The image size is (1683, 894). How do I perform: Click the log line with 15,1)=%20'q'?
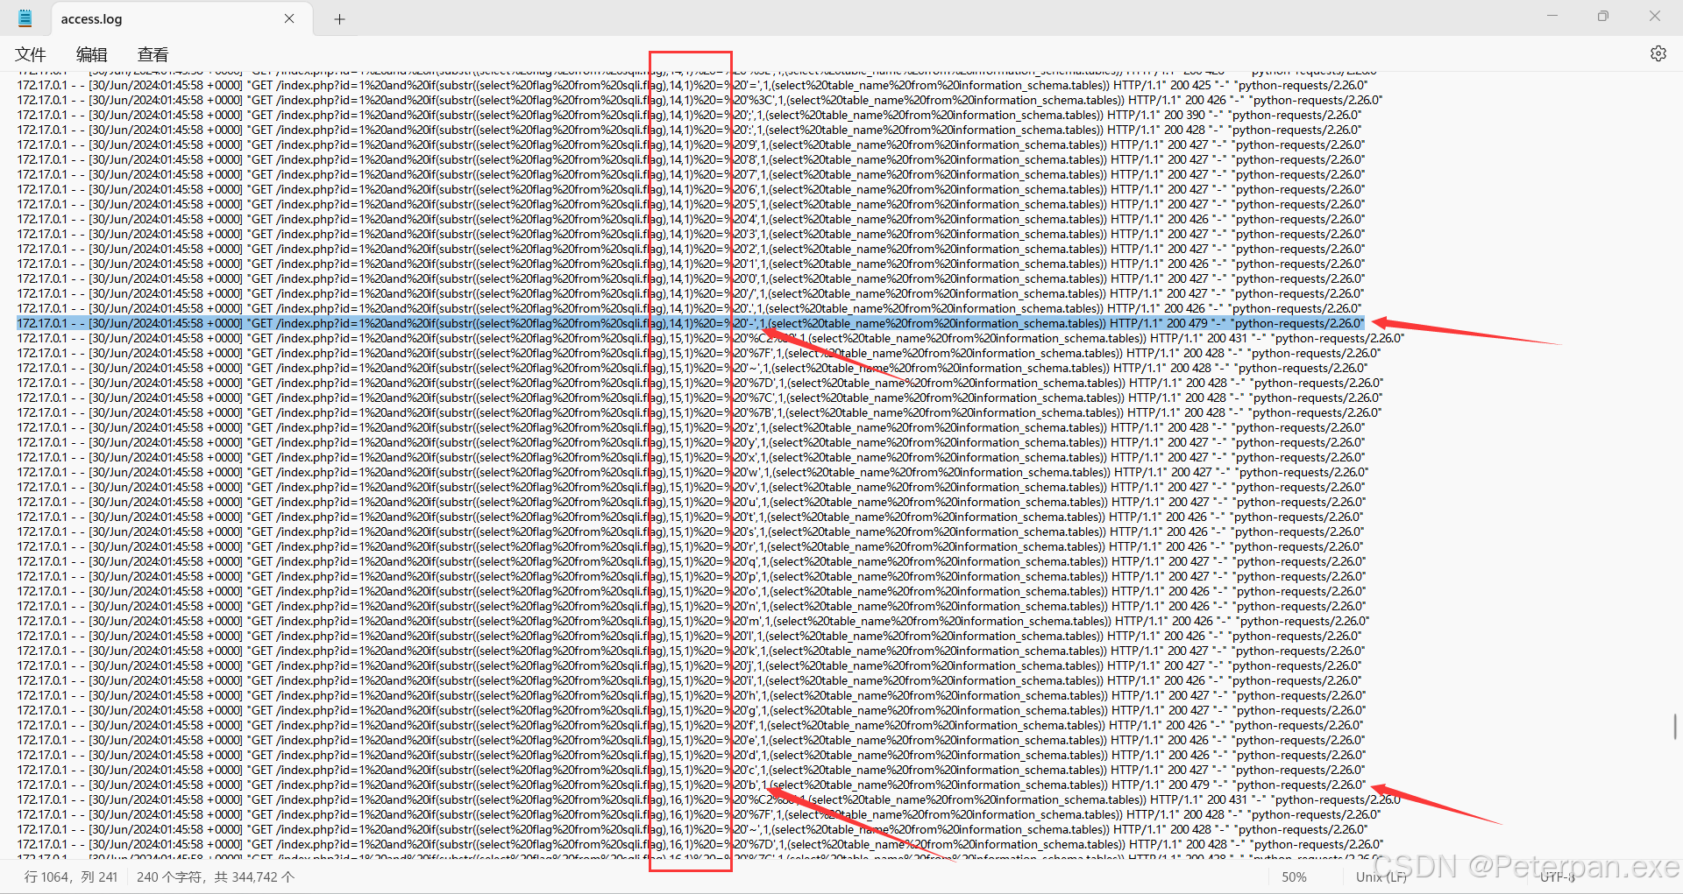691,561
